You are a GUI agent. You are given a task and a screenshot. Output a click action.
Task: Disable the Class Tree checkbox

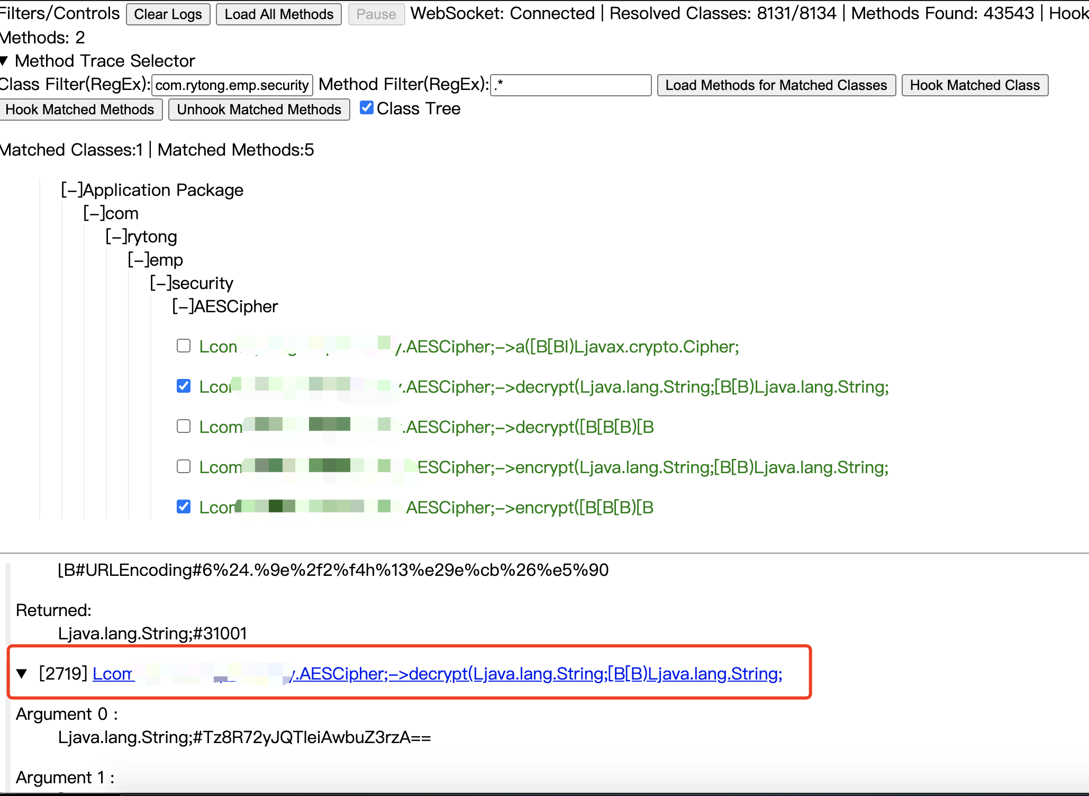[x=367, y=108]
